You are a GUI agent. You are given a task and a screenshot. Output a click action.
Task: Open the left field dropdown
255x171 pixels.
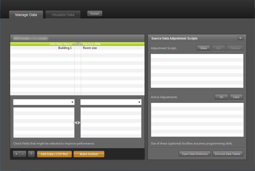click(x=44, y=102)
